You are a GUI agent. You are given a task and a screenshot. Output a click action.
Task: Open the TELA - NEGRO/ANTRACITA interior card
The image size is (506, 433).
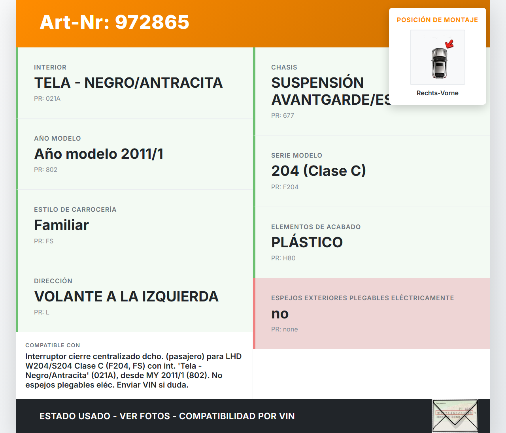134,83
